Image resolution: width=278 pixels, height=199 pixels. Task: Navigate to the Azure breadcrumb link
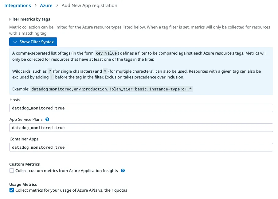click(x=46, y=6)
